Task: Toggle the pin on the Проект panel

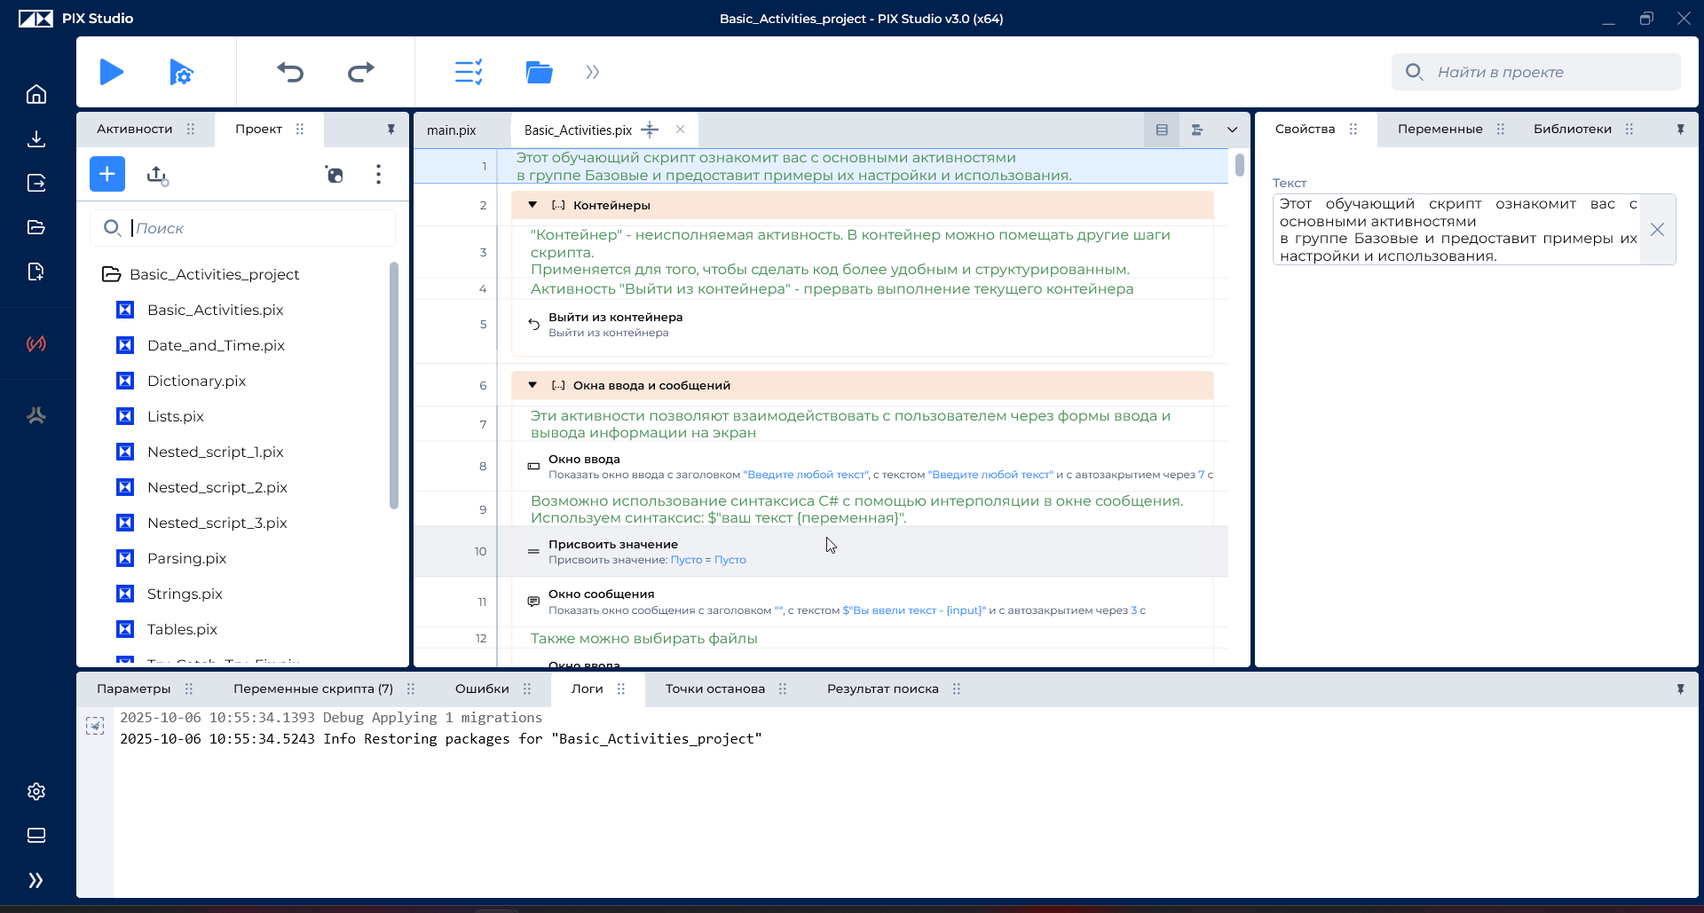Action: [x=390, y=130]
